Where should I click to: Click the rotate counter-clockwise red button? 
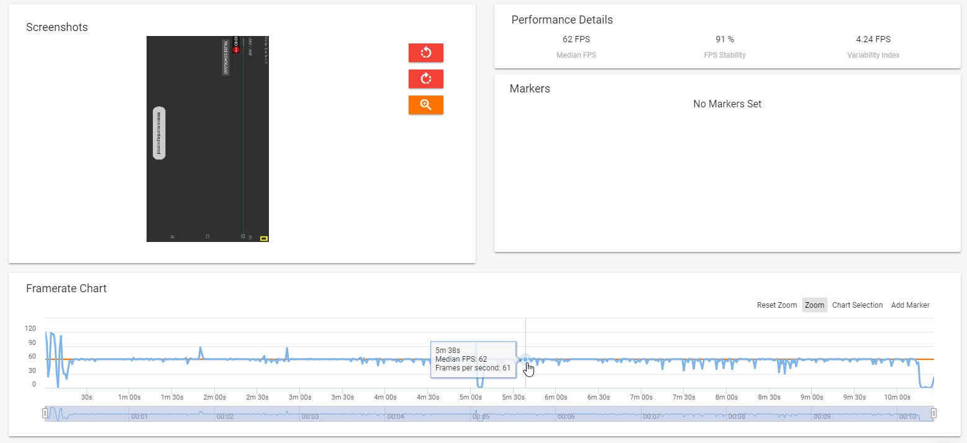(x=426, y=53)
